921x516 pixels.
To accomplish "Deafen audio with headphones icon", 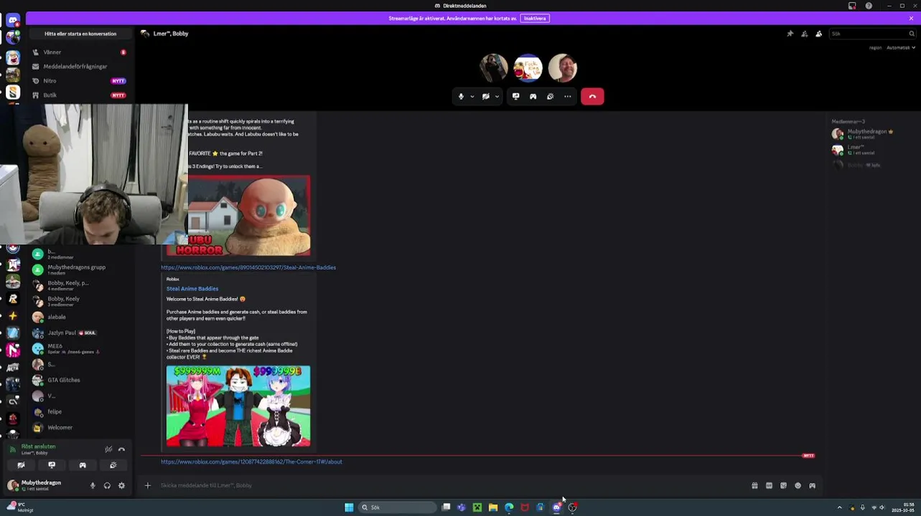I will pos(107,485).
